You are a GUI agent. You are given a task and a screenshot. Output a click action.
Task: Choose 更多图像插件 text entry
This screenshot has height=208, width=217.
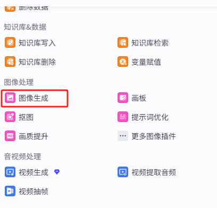point(154,136)
